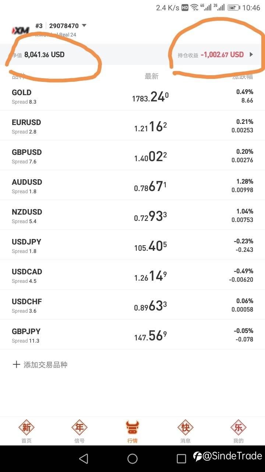265x472 pixels.
Task: Select the AUDUSD instrument row
Action: (x=132, y=186)
